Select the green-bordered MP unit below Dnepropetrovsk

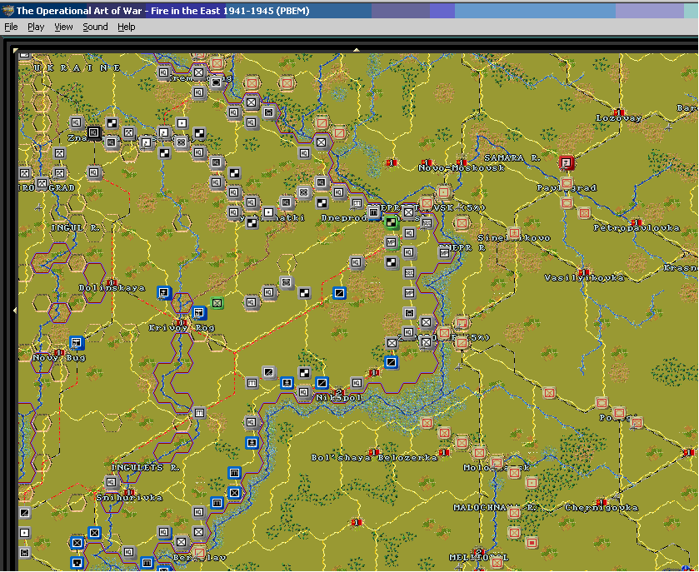(x=391, y=242)
